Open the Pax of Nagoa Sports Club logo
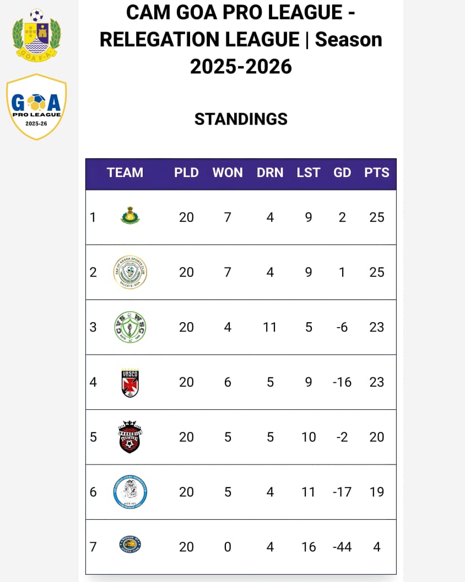This screenshot has height=582, width=465. coord(130,272)
